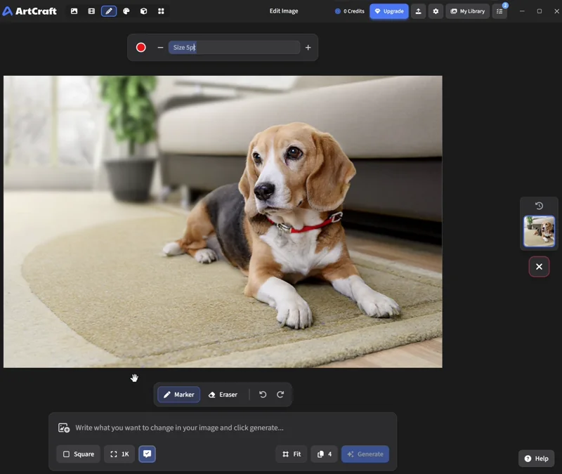Click the Generate button
This screenshot has width=562, height=474.
coord(365,454)
